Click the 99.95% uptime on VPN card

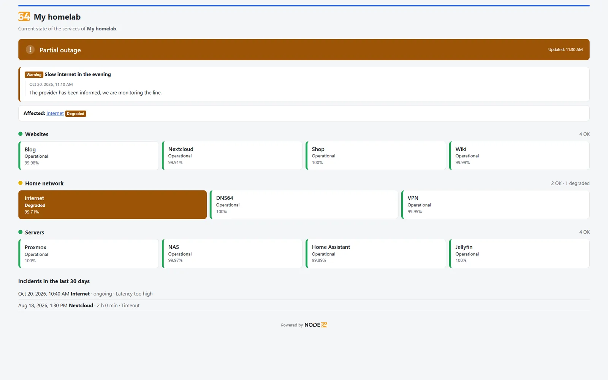coord(415,212)
